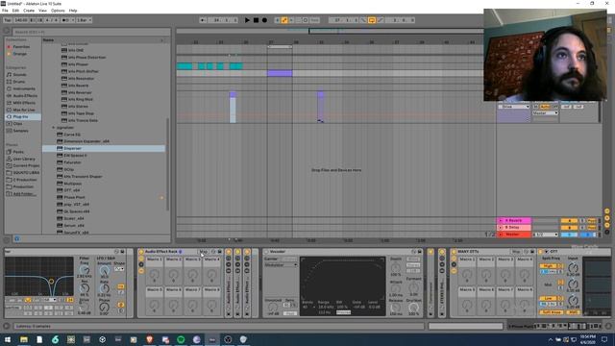Select the A Reverb return track

pos(514,220)
